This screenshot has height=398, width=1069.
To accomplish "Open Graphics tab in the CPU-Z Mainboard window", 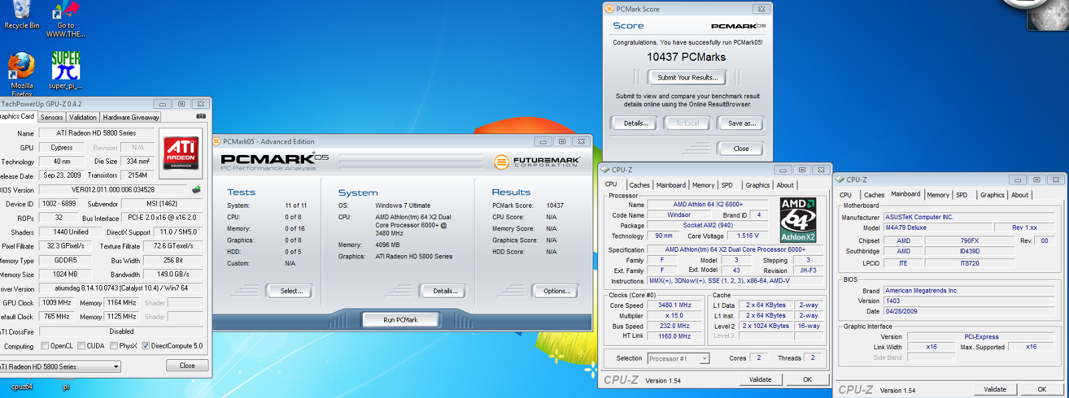I will tap(992, 195).
